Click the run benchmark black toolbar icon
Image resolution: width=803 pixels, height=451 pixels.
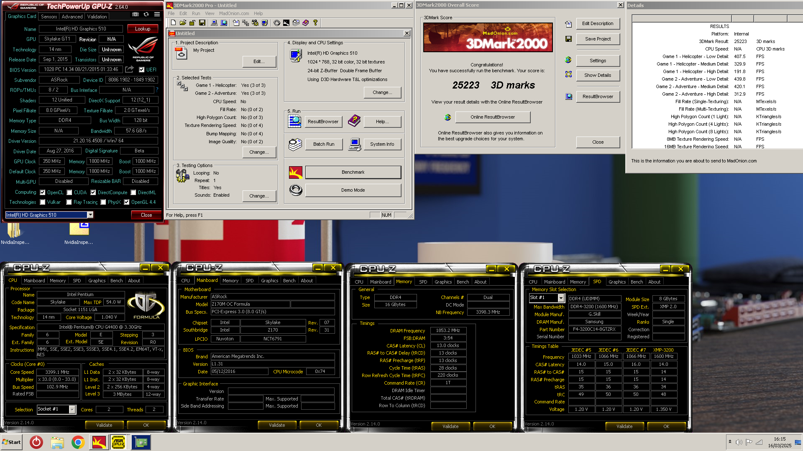pyautogui.click(x=286, y=23)
